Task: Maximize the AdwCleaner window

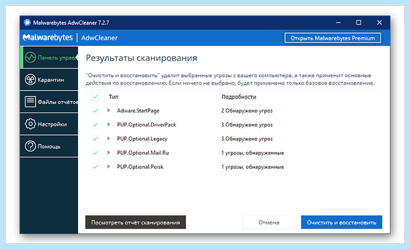Action: tap(359, 23)
